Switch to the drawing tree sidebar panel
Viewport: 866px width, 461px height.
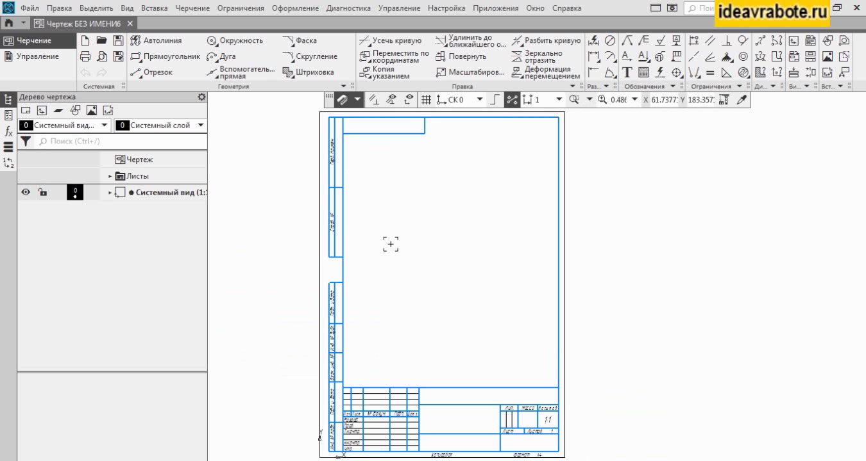(x=8, y=99)
